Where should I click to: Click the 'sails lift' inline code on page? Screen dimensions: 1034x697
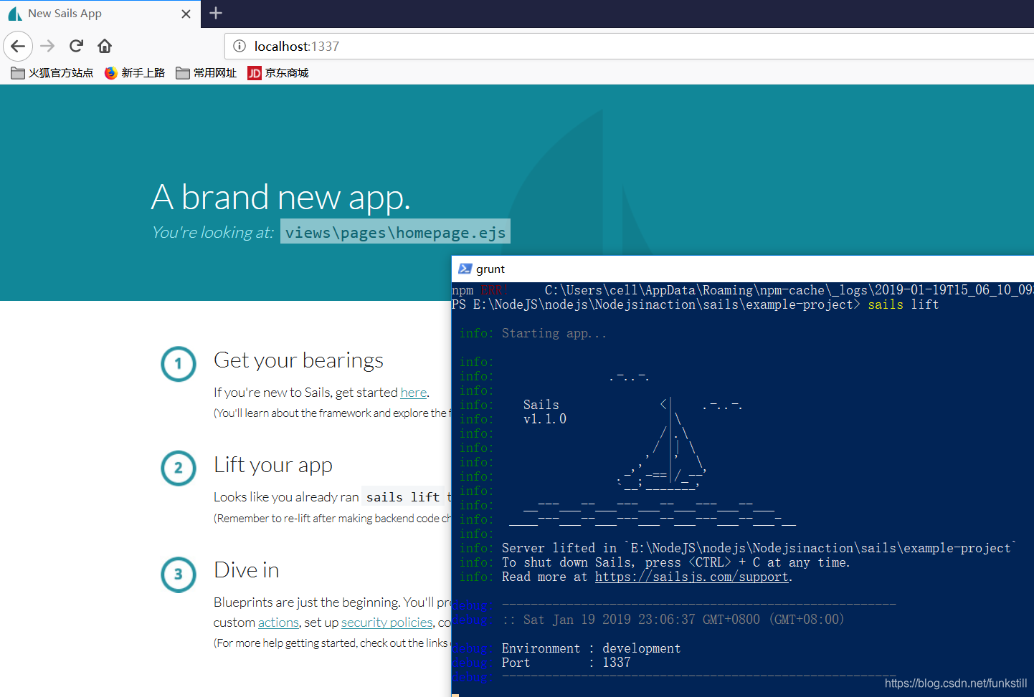coord(403,497)
